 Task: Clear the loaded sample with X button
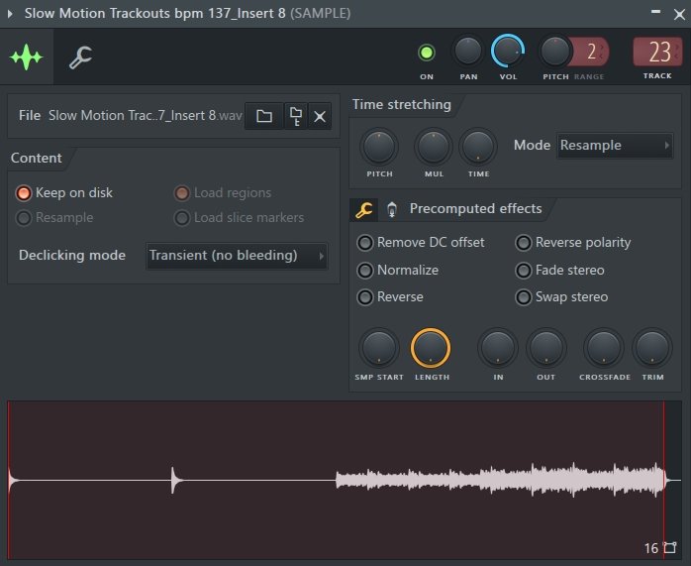click(x=320, y=116)
